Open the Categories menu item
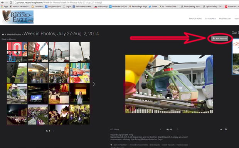Viewport: 239px width, 148px height. tap(210, 18)
